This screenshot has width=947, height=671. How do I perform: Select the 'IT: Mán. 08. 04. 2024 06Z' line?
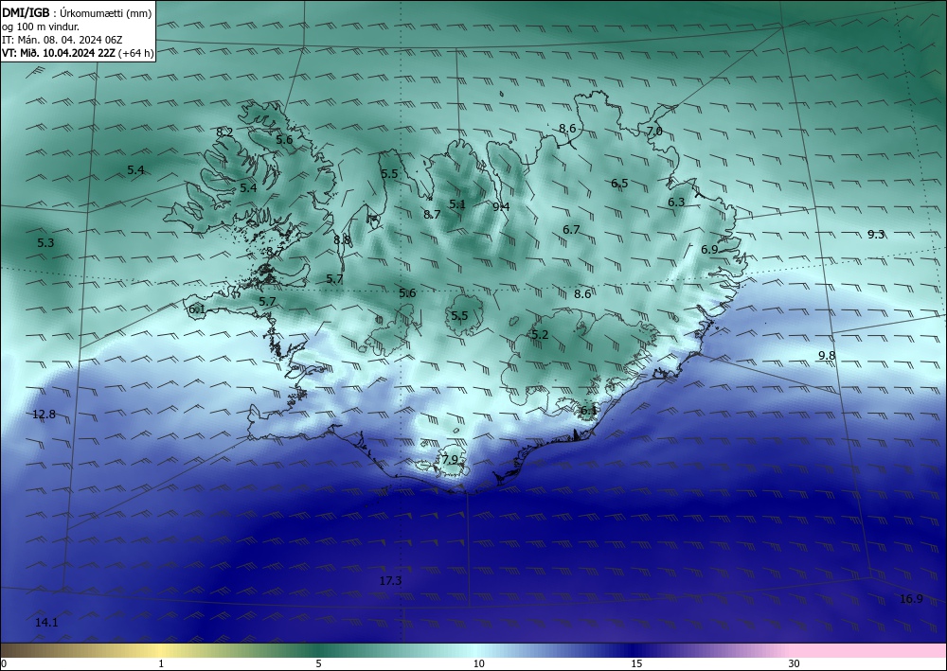tap(63, 40)
